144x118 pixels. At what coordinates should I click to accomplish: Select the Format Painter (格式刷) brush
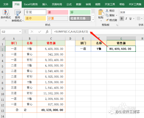coord(107,20)
